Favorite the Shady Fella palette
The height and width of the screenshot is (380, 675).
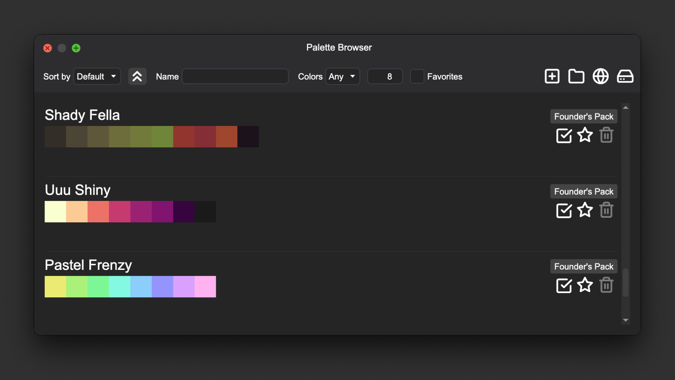coord(585,135)
